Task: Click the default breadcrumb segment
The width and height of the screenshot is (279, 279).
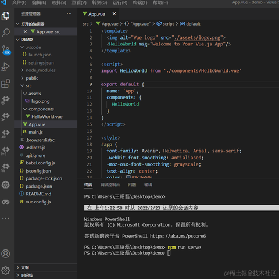Action: coord(193,24)
